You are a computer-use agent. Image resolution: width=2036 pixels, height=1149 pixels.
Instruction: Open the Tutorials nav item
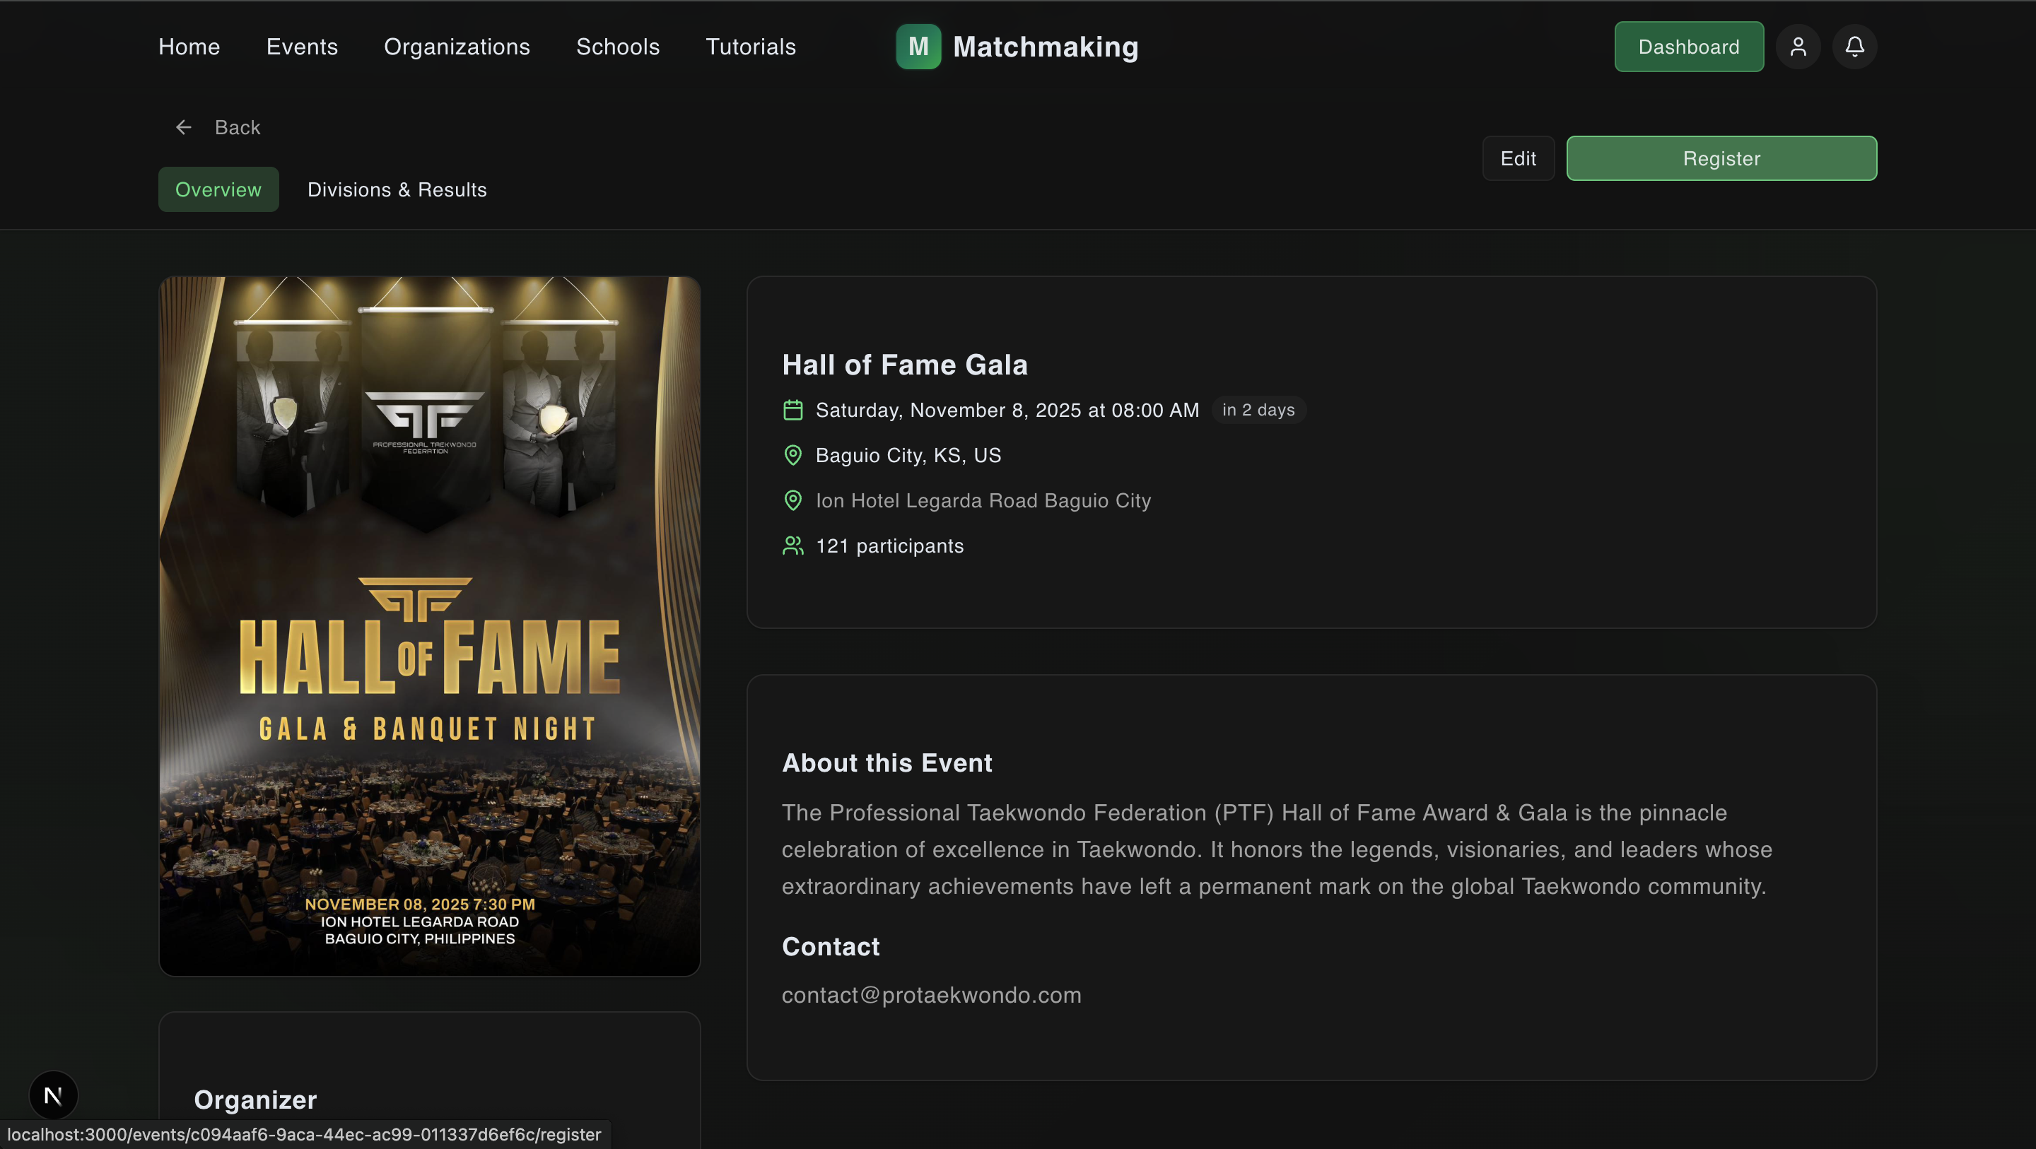click(751, 47)
